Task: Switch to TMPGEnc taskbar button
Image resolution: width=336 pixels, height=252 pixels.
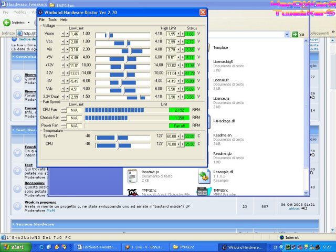Action: [x=194, y=247]
